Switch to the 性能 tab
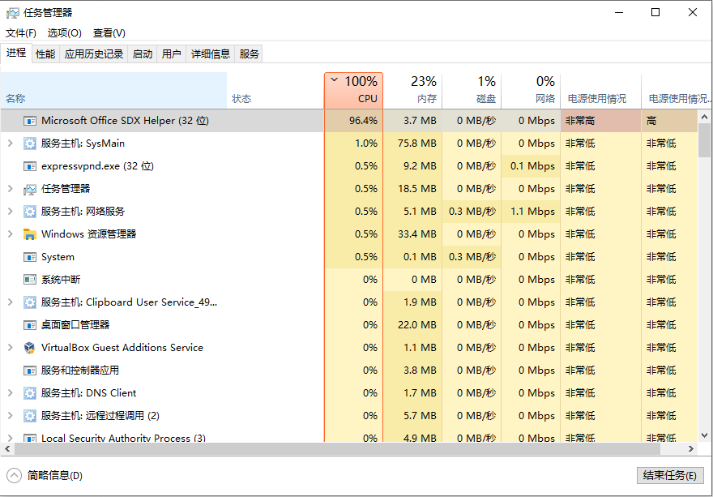This screenshot has height=497, width=713. (45, 54)
